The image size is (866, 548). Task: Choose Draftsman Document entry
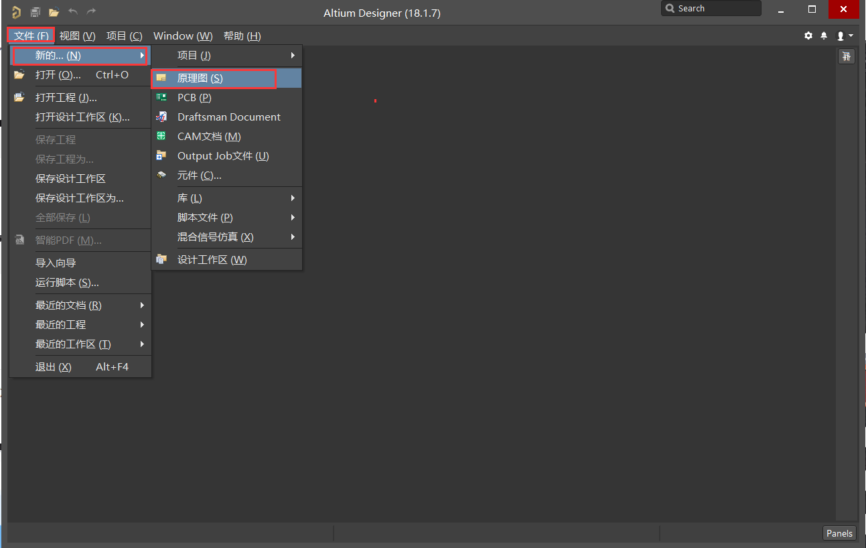tap(226, 117)
